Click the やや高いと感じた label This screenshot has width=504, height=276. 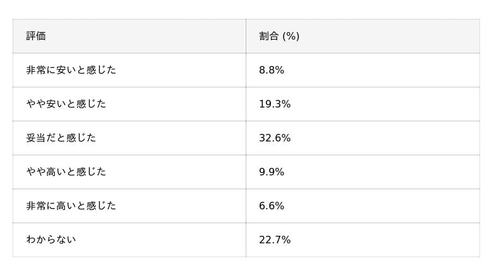pyautogui.click(x=66, y=172)
